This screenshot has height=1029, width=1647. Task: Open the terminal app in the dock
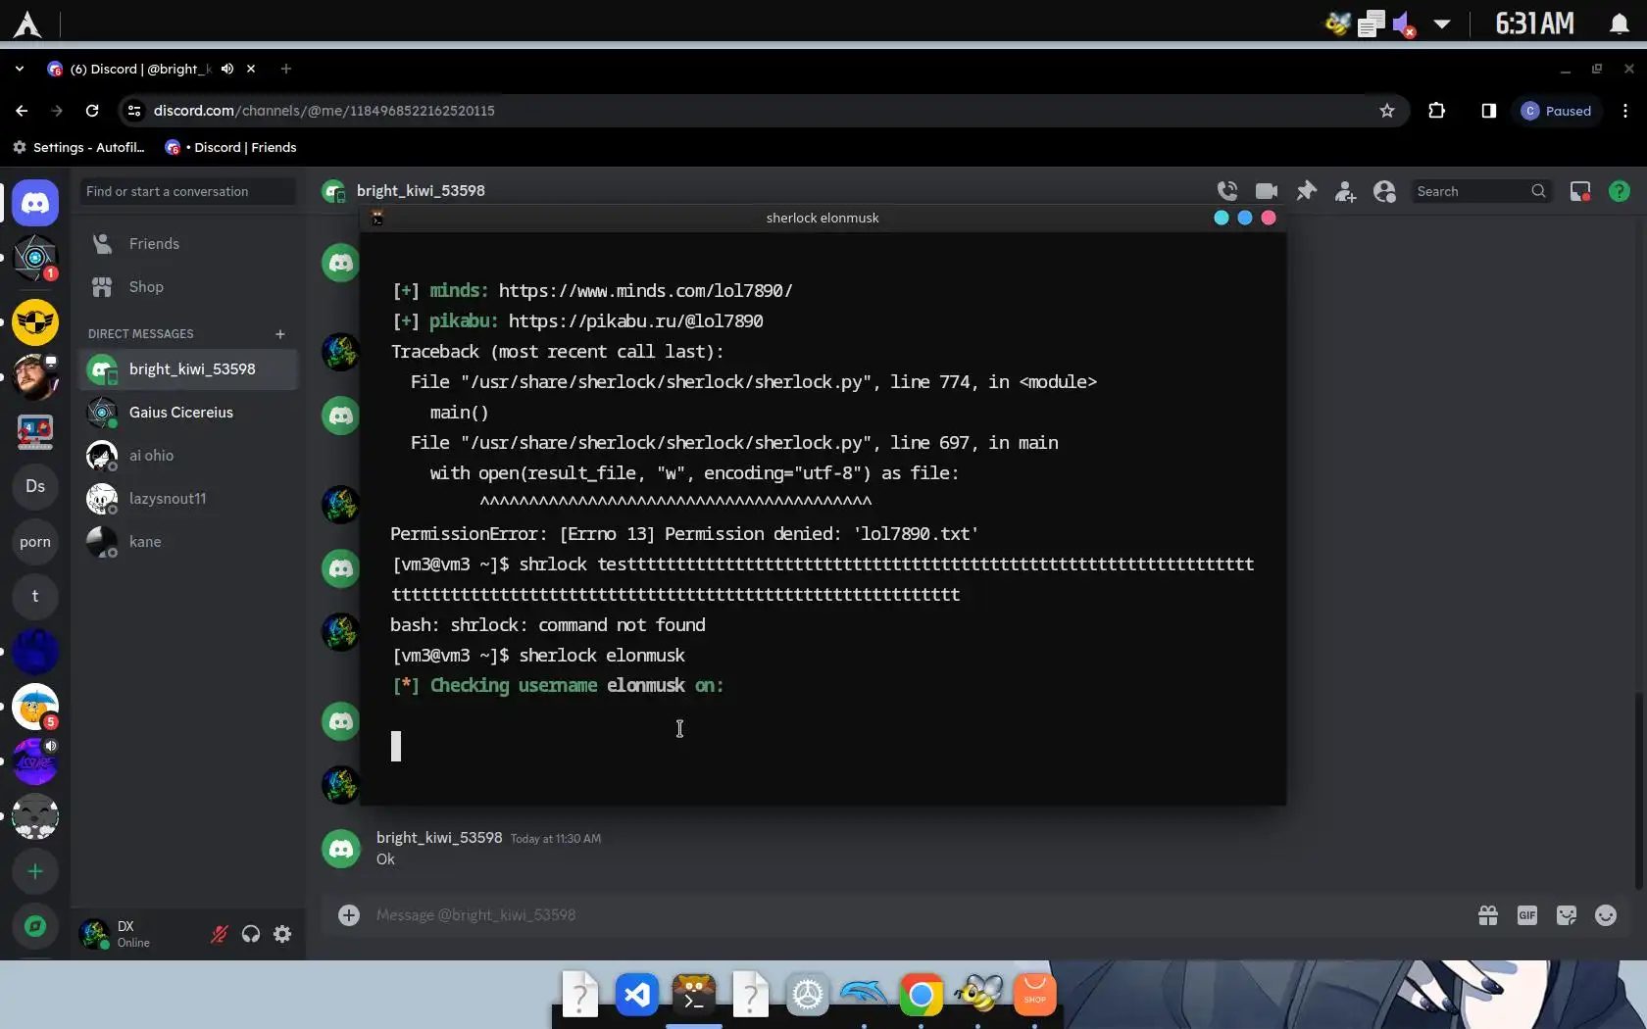[x=694, y=996]
